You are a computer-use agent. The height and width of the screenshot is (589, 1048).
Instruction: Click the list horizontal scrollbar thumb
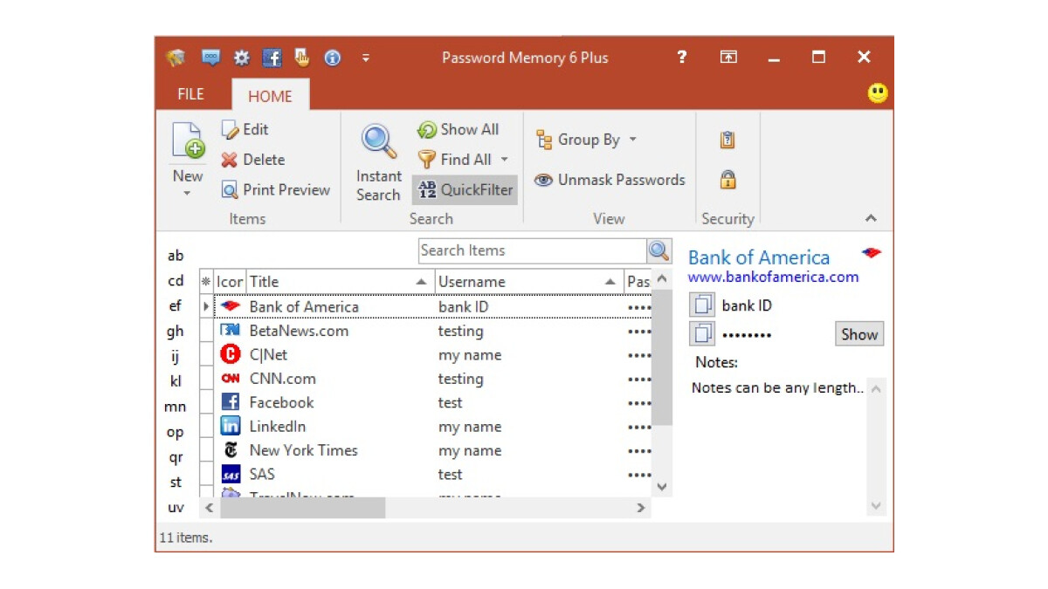point(302,508)
